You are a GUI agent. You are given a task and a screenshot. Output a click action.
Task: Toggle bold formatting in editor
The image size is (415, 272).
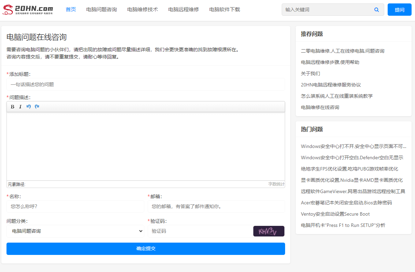click(x=13, y=107)
